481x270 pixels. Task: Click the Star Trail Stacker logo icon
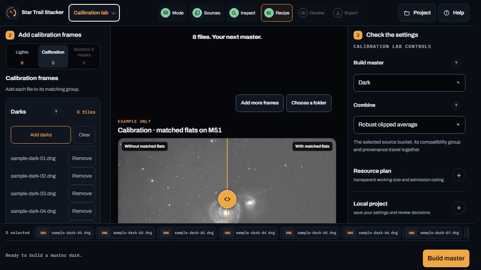tap(12, 13)
